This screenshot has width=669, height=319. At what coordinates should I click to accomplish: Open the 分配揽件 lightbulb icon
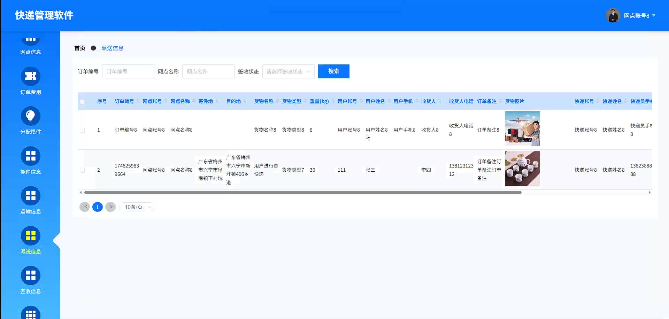[31, 116]
